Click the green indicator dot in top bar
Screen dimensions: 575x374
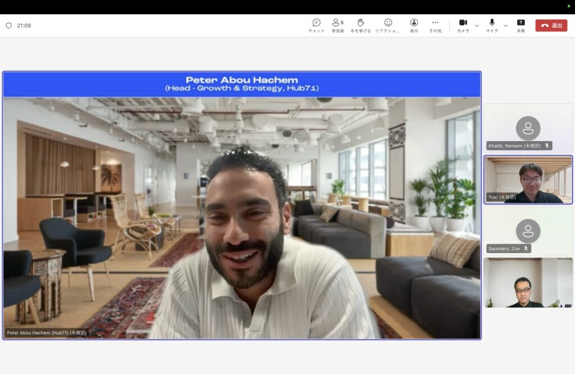click(x=568, y=6)
